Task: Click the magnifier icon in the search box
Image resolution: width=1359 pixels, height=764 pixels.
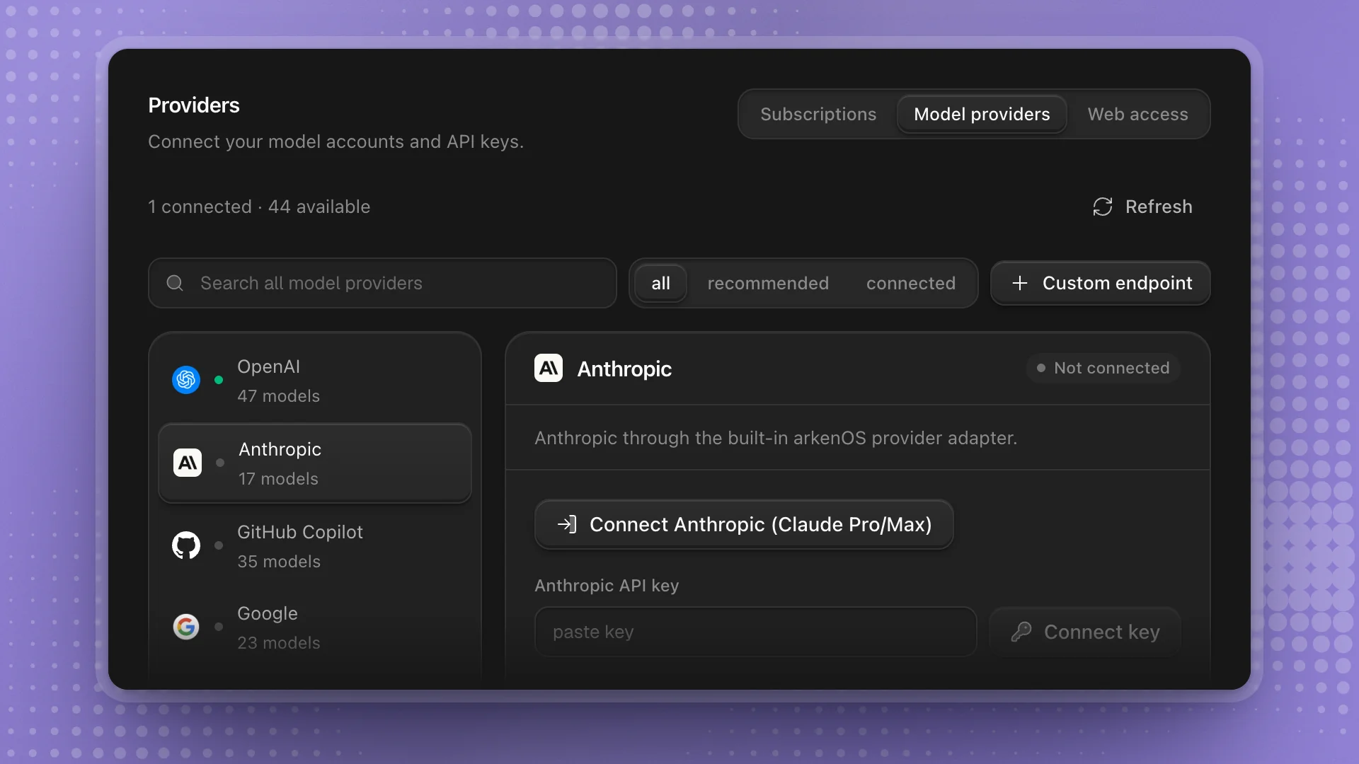Action: click(175, 283)
